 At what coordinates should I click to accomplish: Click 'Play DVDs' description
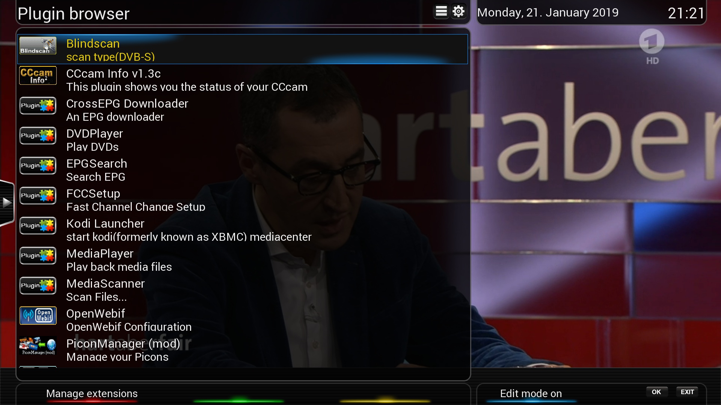tap(92, 147)
